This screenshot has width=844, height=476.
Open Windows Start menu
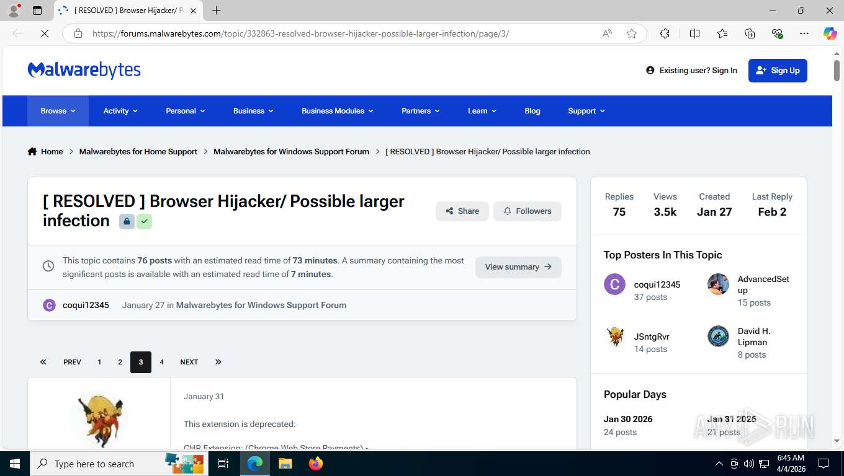pos(14,464)
